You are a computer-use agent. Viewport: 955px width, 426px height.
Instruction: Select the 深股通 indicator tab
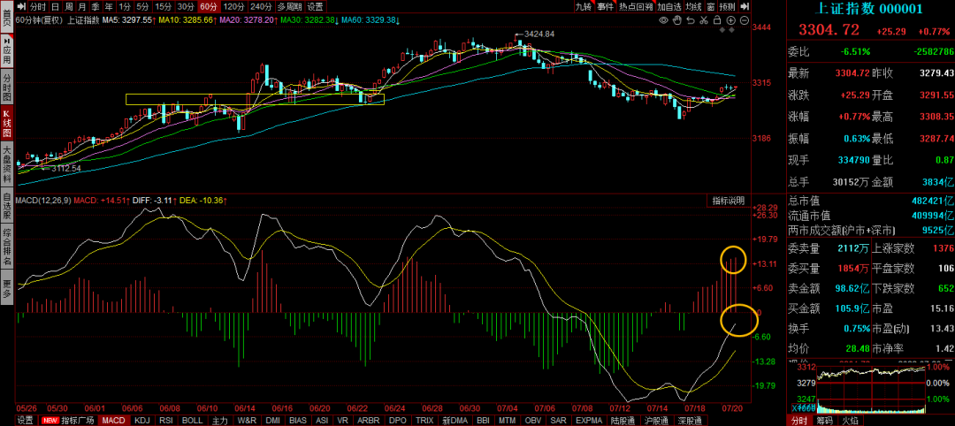click(690, 420)
